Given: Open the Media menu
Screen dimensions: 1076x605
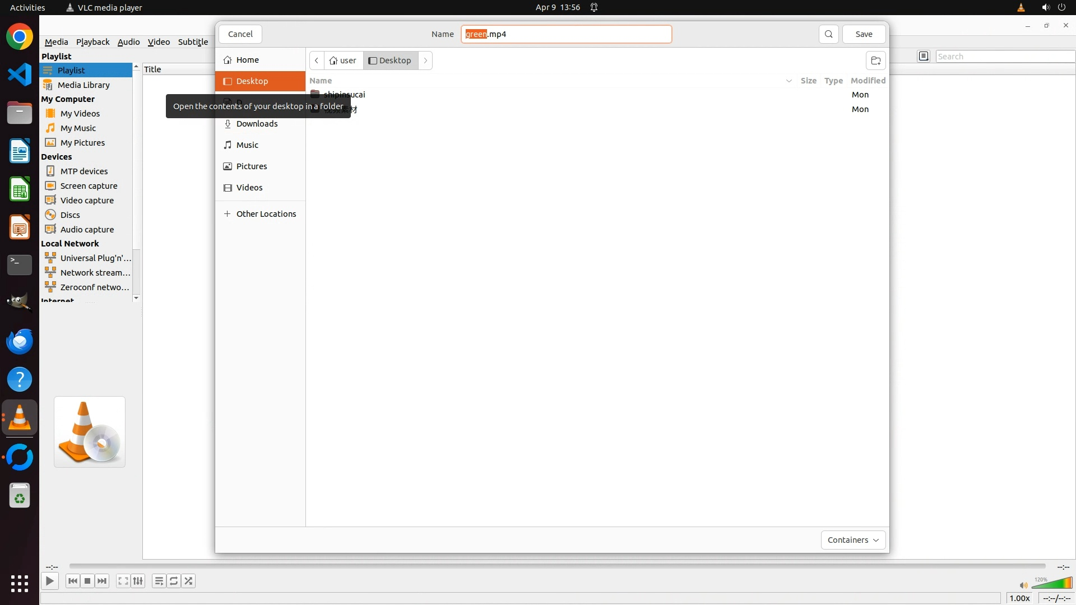Looking at the screenshot, I should tap(56, 42).
